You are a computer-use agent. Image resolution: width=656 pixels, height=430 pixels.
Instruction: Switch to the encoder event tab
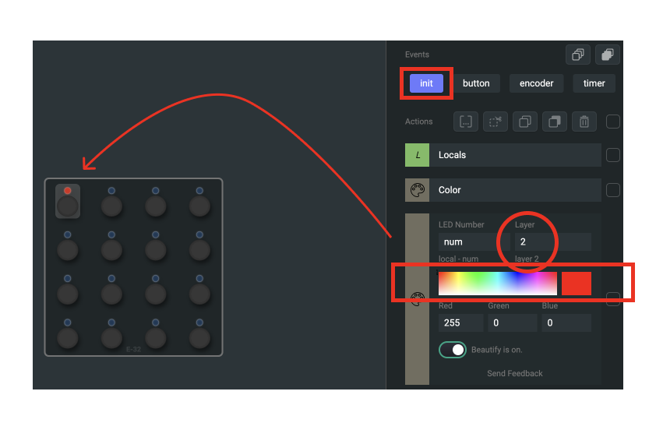[536, 83]
